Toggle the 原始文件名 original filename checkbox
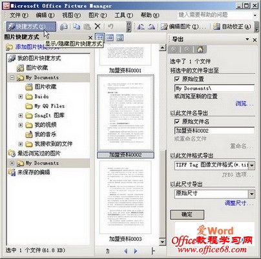Viewport: 261px width, 259px height. tap(177, 122)
